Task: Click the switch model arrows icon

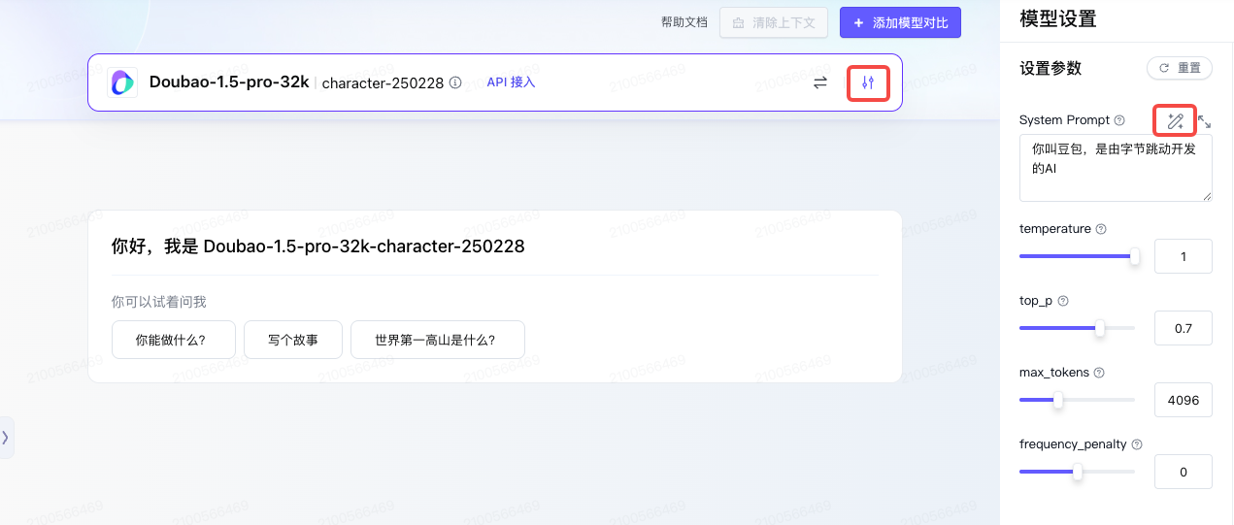Action: (820, 82)
